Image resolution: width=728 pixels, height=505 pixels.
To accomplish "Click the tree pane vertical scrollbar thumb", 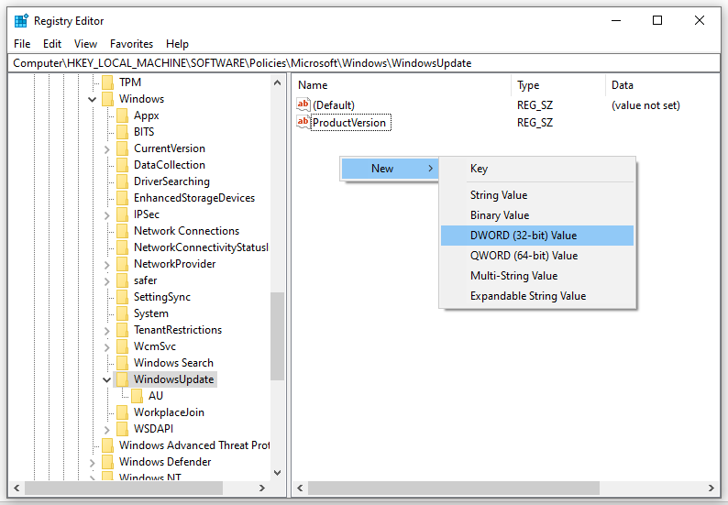I will (x=277, y=336).
